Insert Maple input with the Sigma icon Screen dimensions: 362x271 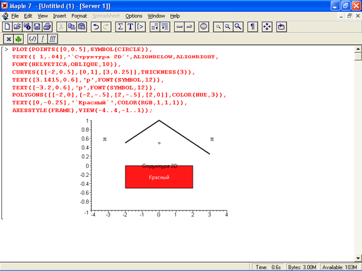[120, 27]
